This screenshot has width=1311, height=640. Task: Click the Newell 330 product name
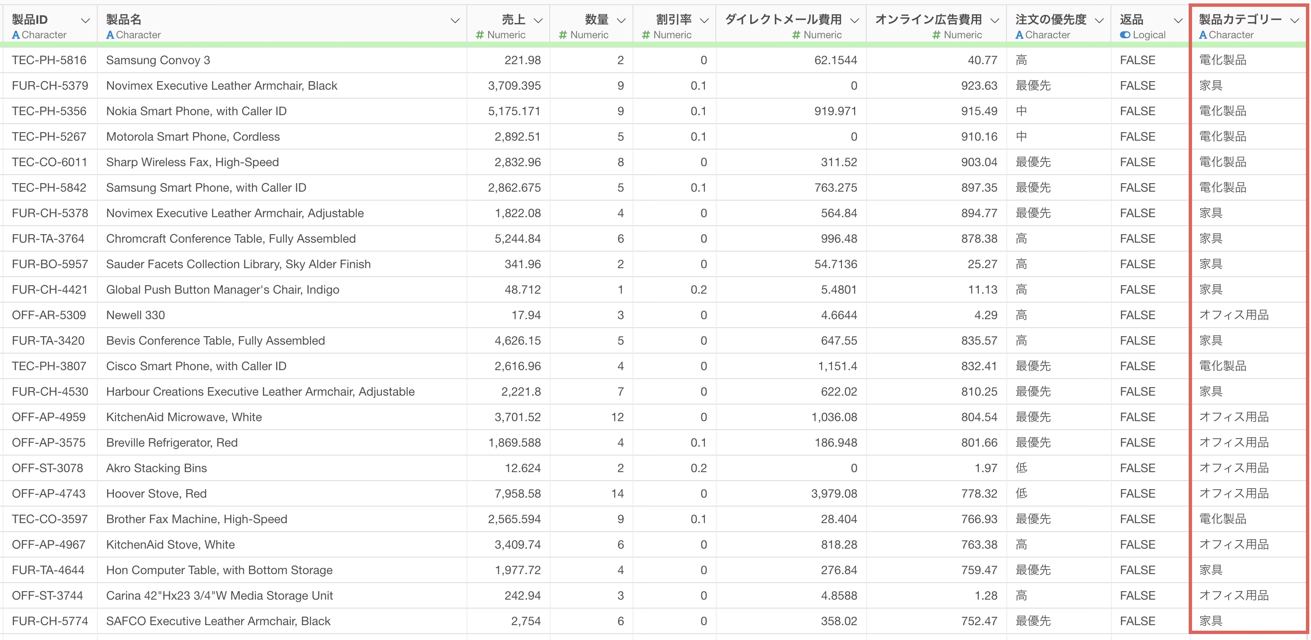click(x=136, y=314)
